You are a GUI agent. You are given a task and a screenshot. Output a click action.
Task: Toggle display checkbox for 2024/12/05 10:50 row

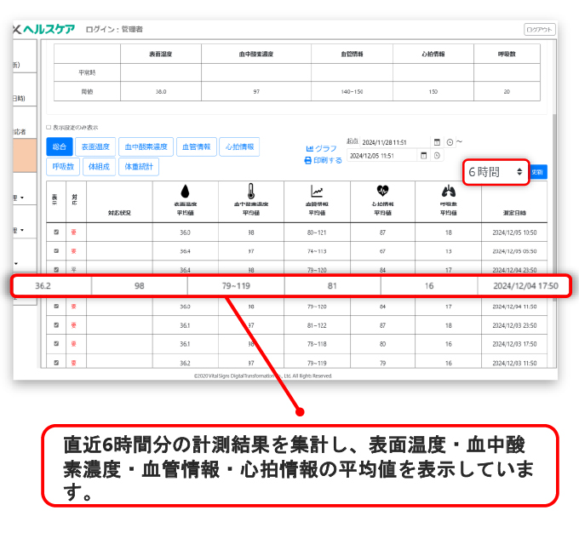tap(56, 232)
